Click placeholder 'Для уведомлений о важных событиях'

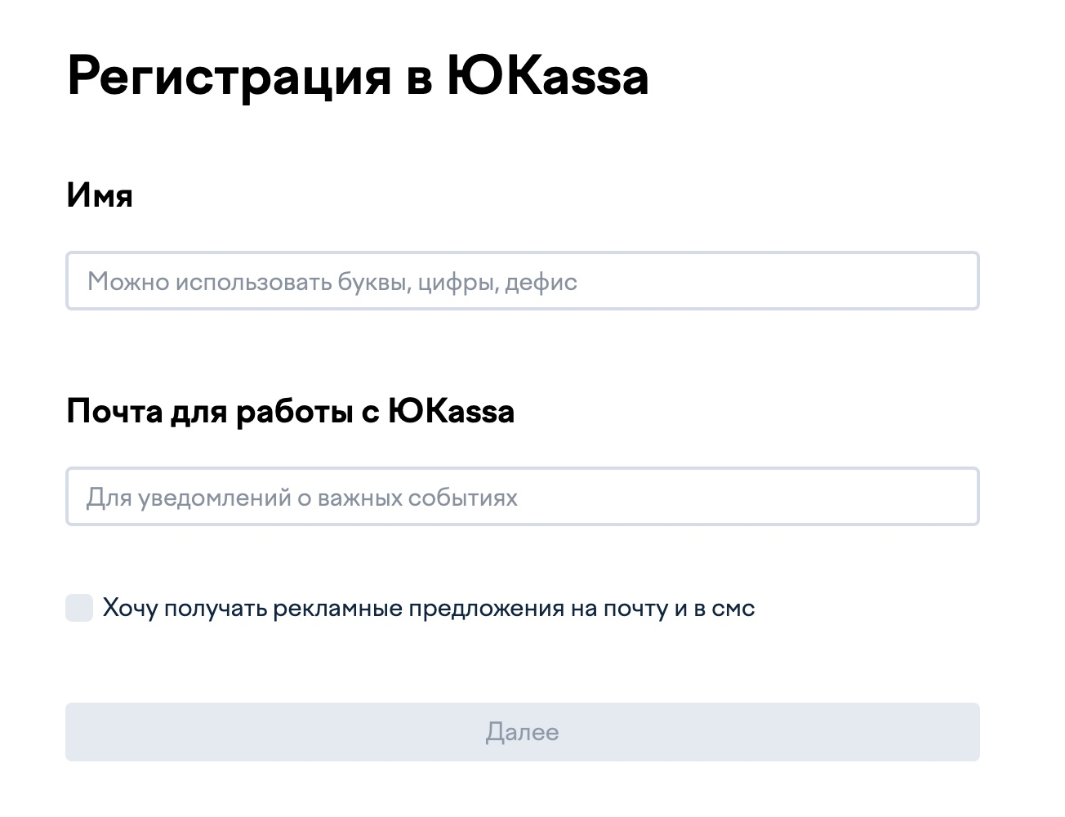tap(302, 498)
